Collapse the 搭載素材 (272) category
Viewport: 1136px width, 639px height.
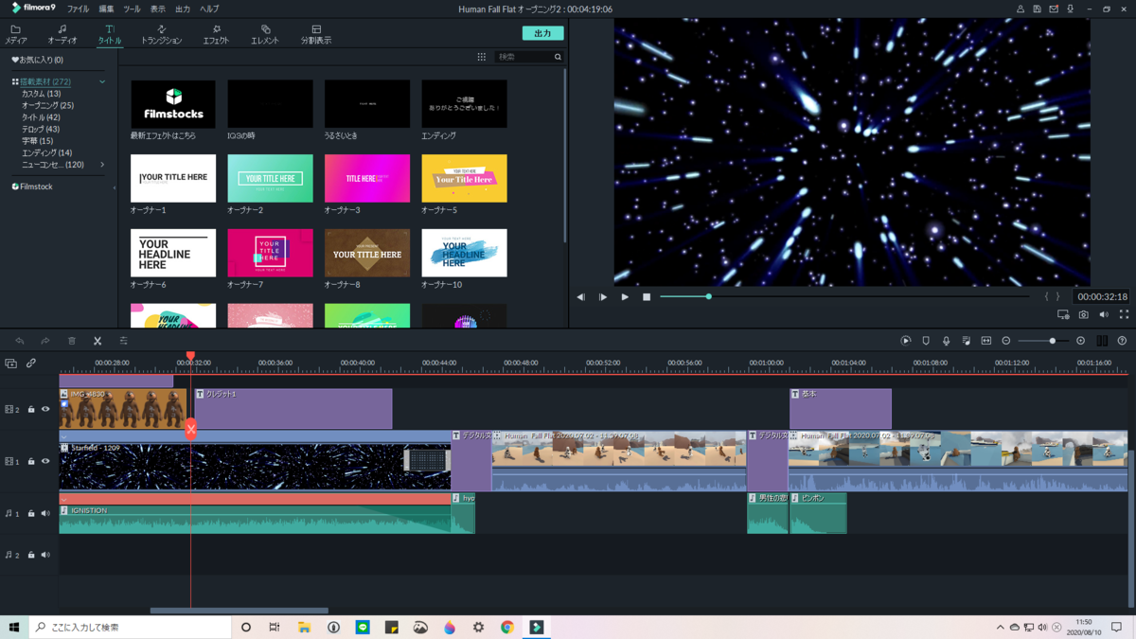(x=102, y=82)
